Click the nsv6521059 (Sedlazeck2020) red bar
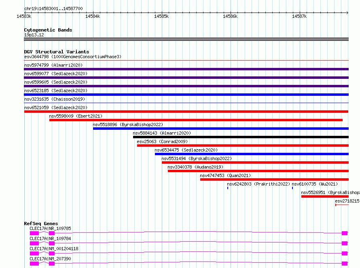This screenshot has height=268, width=360. (186, 112)
